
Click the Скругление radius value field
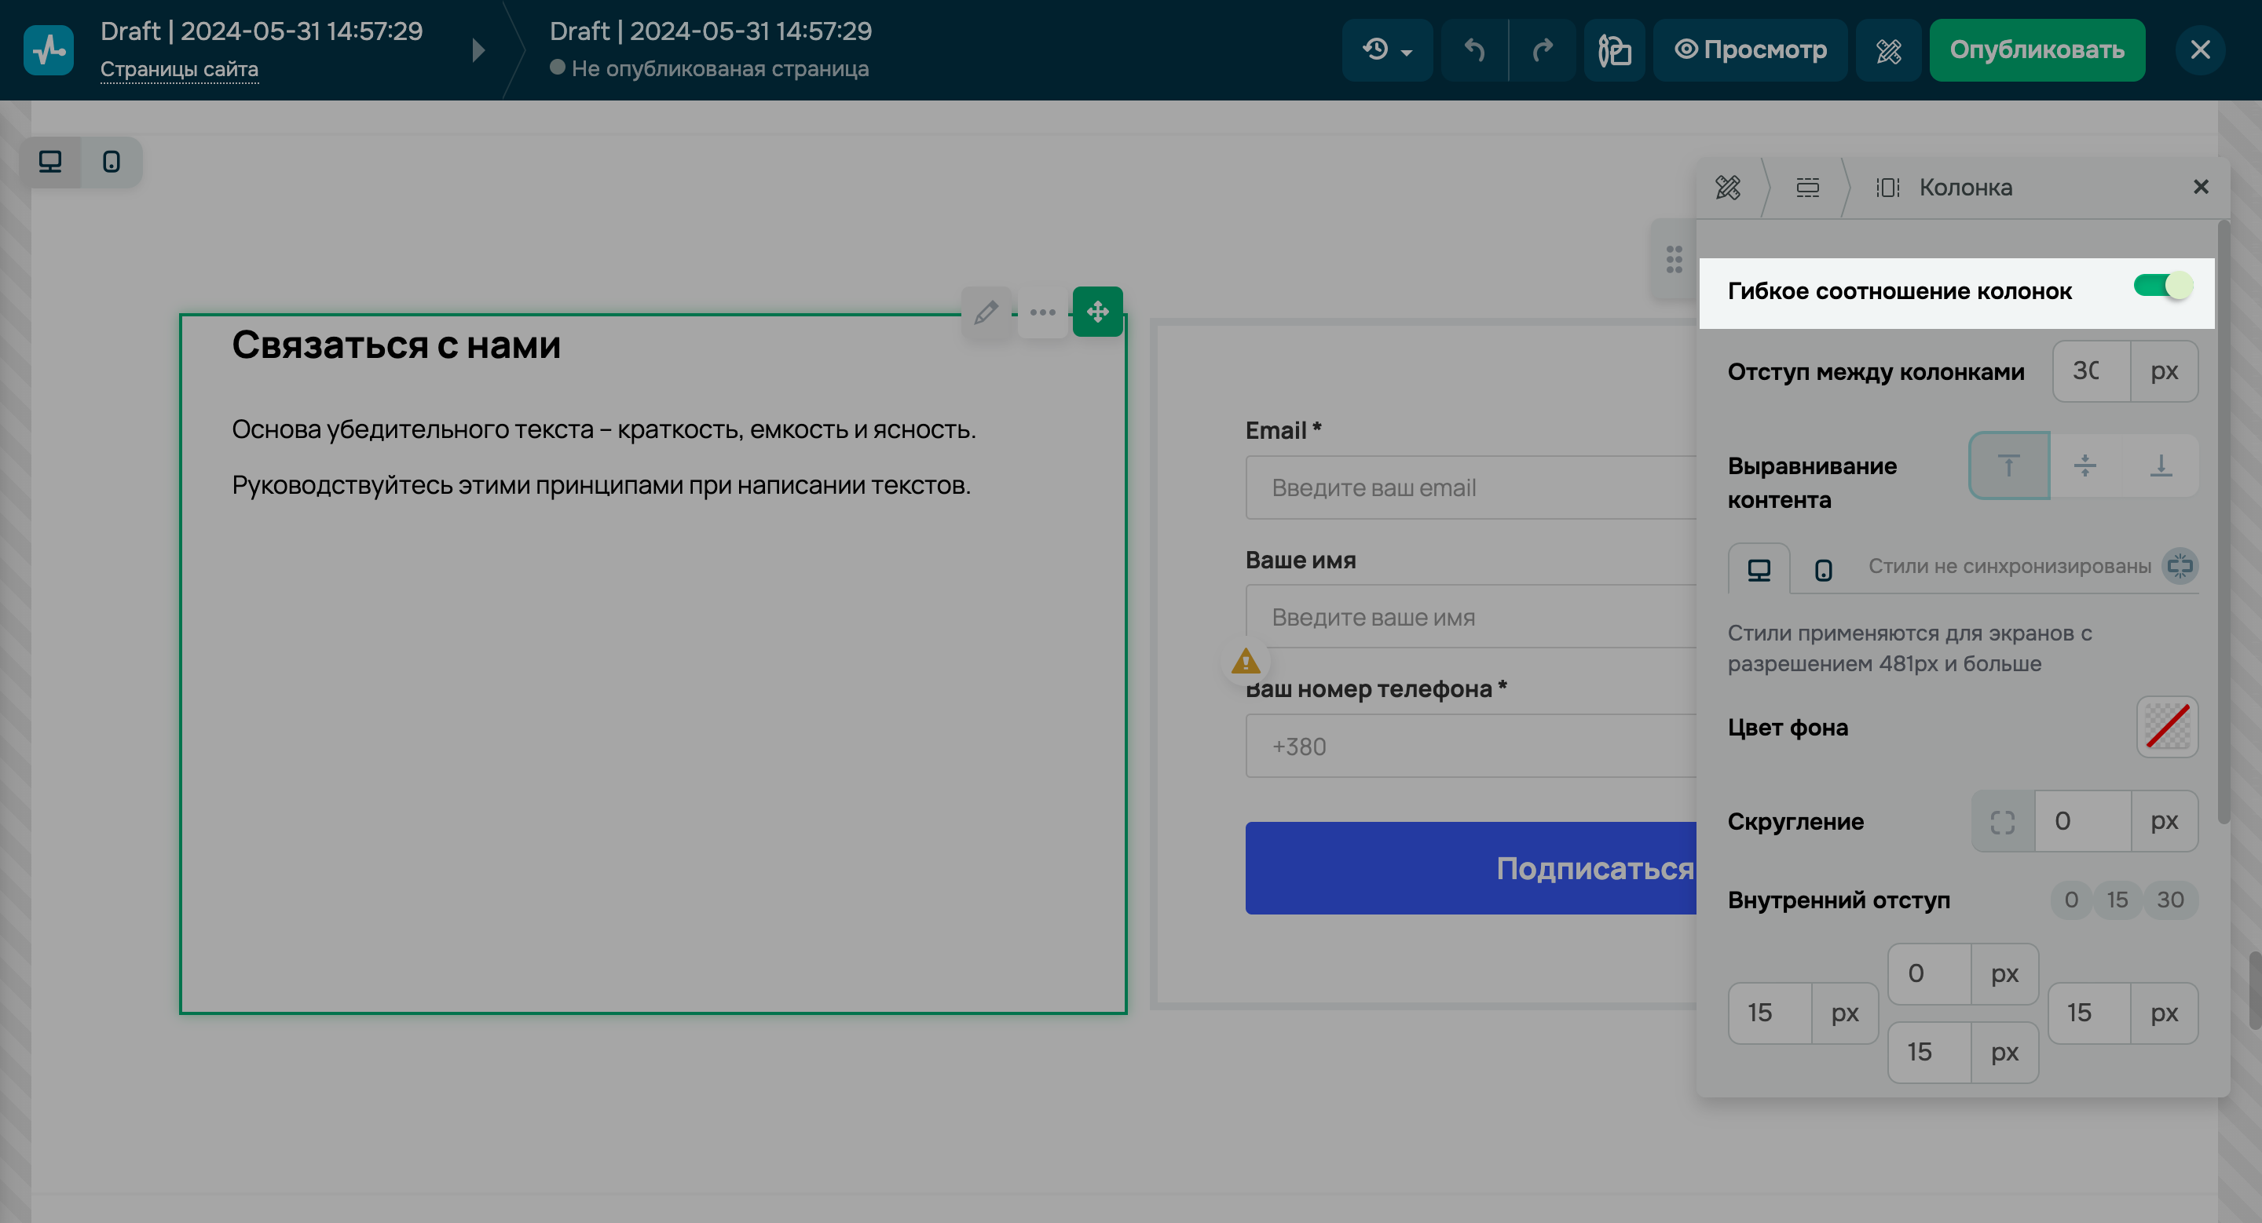point(2081,821)
